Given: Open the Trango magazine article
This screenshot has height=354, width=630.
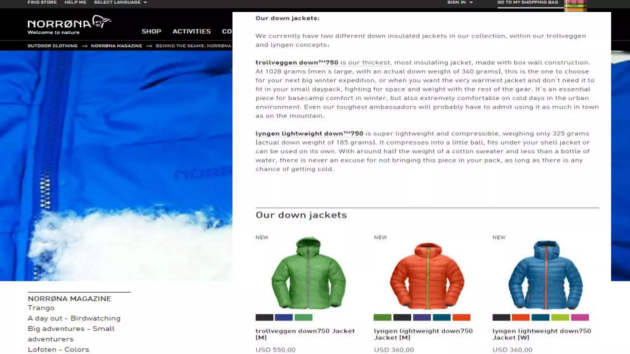Looking at the screenshot, I should [41, 308].
